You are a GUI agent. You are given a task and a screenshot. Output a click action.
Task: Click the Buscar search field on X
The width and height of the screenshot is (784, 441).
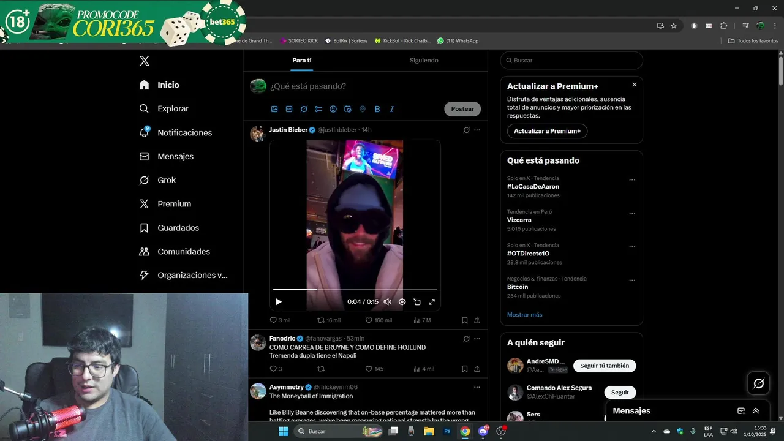click(x=571, y=61)
